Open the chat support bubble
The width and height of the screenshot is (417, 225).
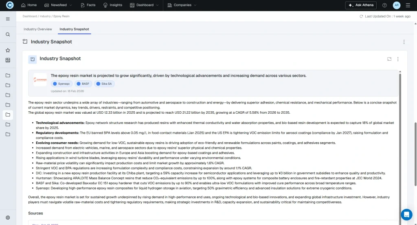click(406, 214)
